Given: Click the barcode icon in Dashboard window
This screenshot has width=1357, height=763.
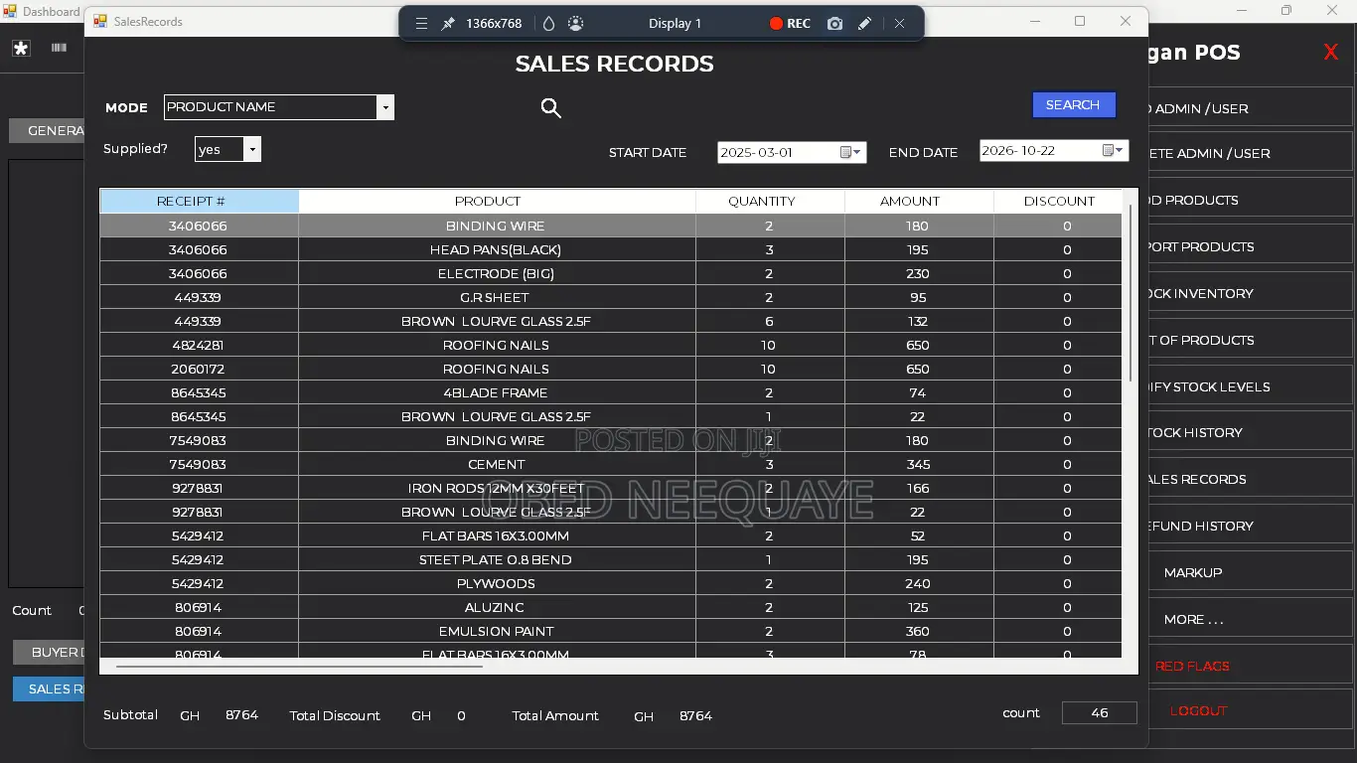Looking at the screenshot, I should coord(60,48).
